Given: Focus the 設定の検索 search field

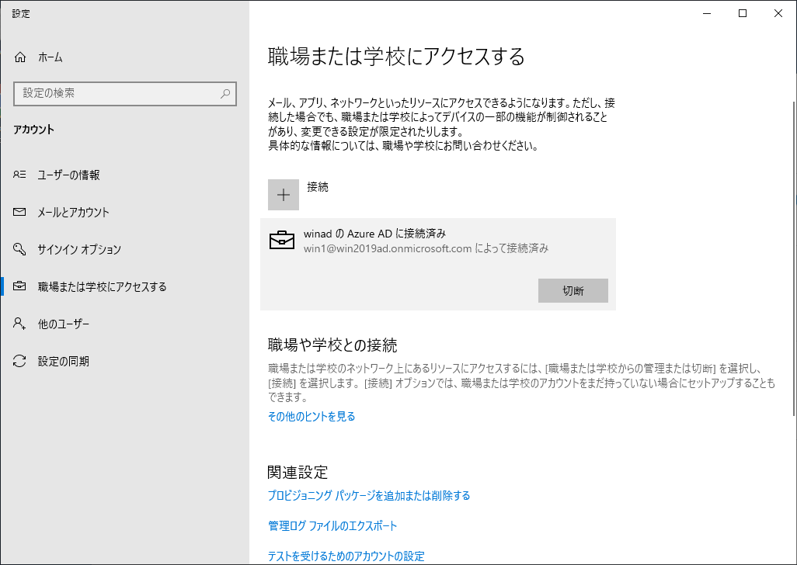Looking at the screenshot, I should (125, 93).
